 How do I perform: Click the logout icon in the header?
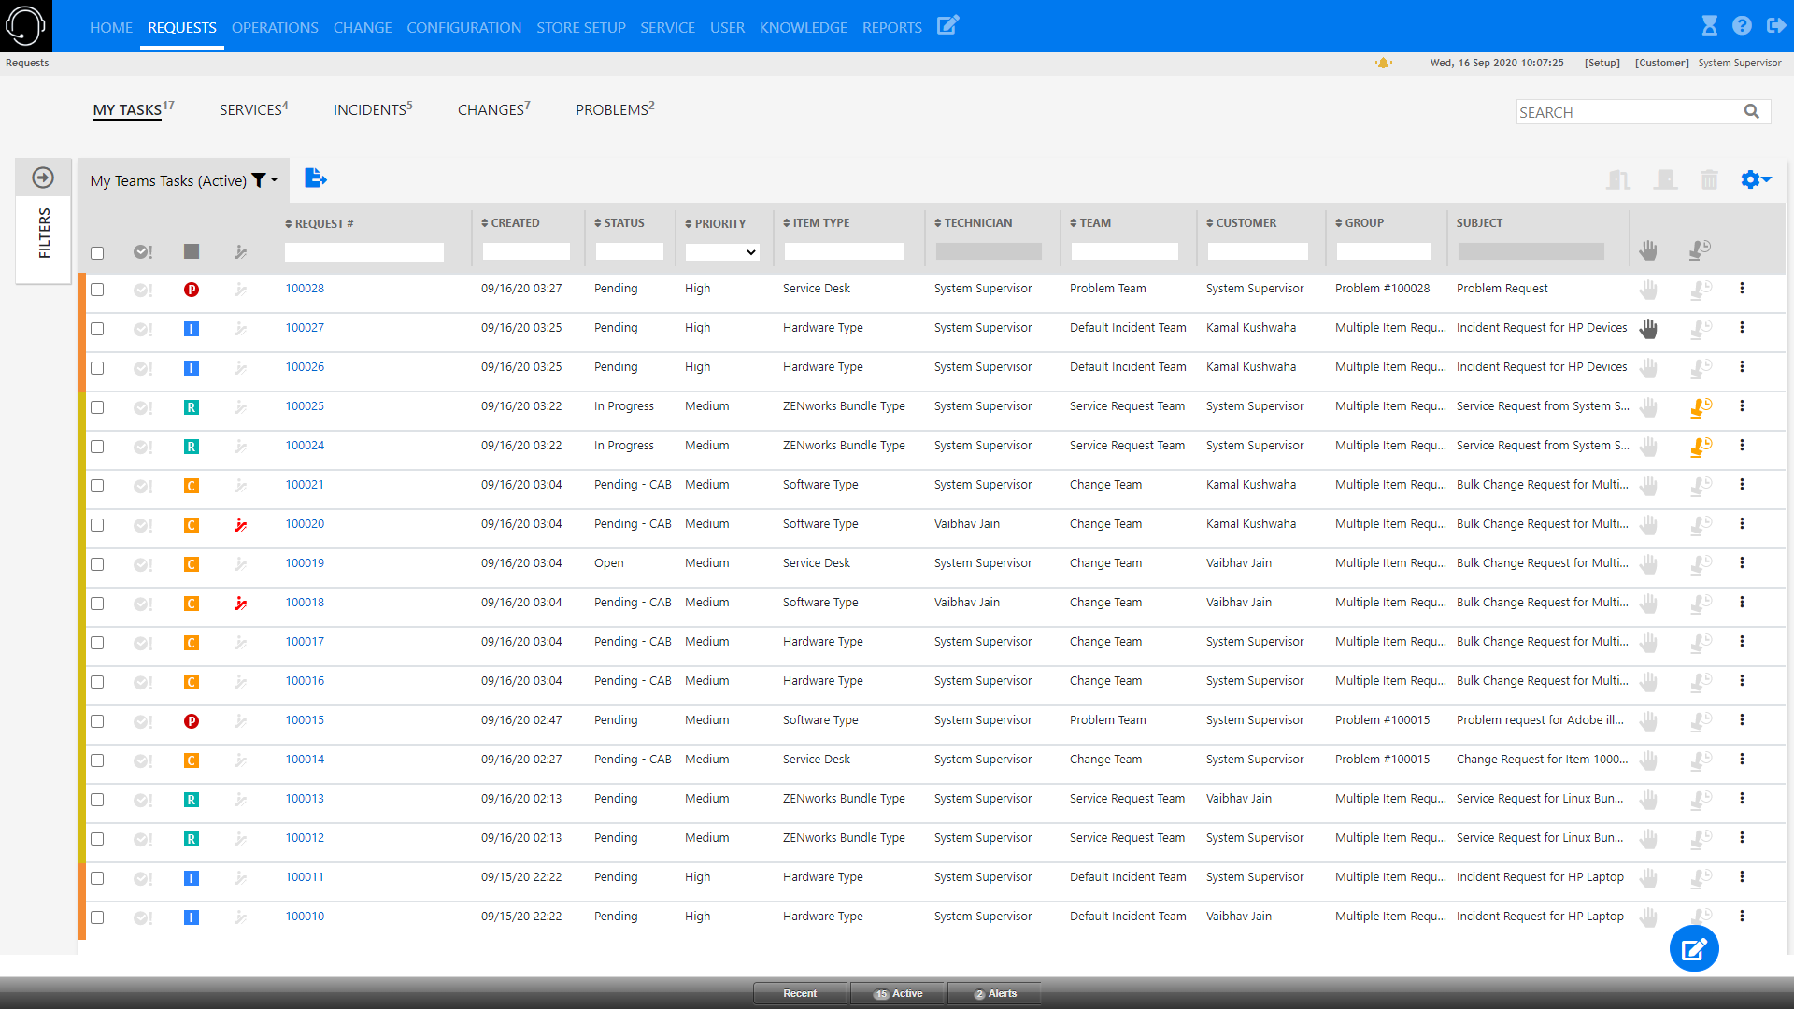pos(1775,26)
